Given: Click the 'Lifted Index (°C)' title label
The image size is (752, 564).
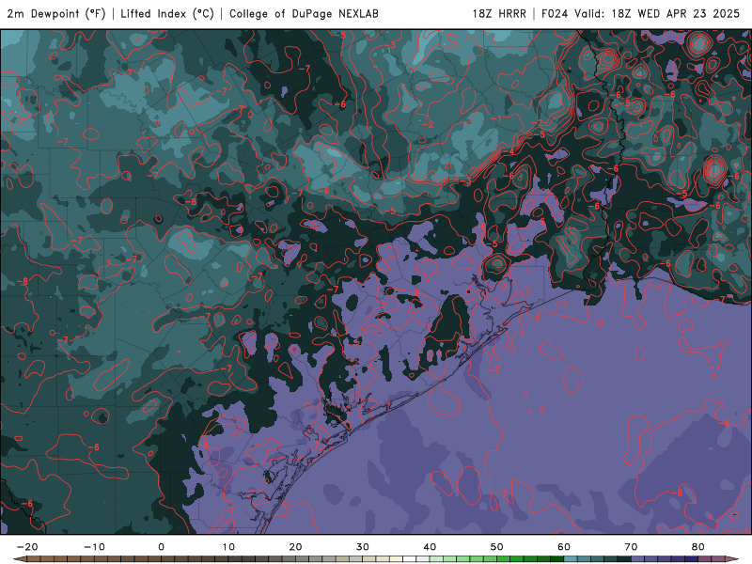Looking at the screenshot, I should pos(167,13).
